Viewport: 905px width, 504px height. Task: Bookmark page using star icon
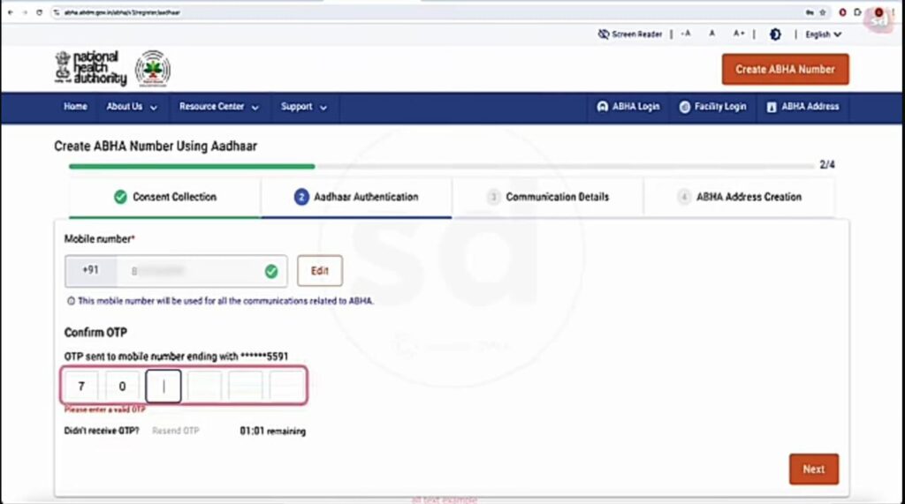[x=823, y=12]
